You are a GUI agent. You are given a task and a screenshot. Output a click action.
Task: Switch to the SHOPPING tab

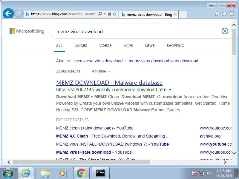pyautogui.click(x=175, y=46)
